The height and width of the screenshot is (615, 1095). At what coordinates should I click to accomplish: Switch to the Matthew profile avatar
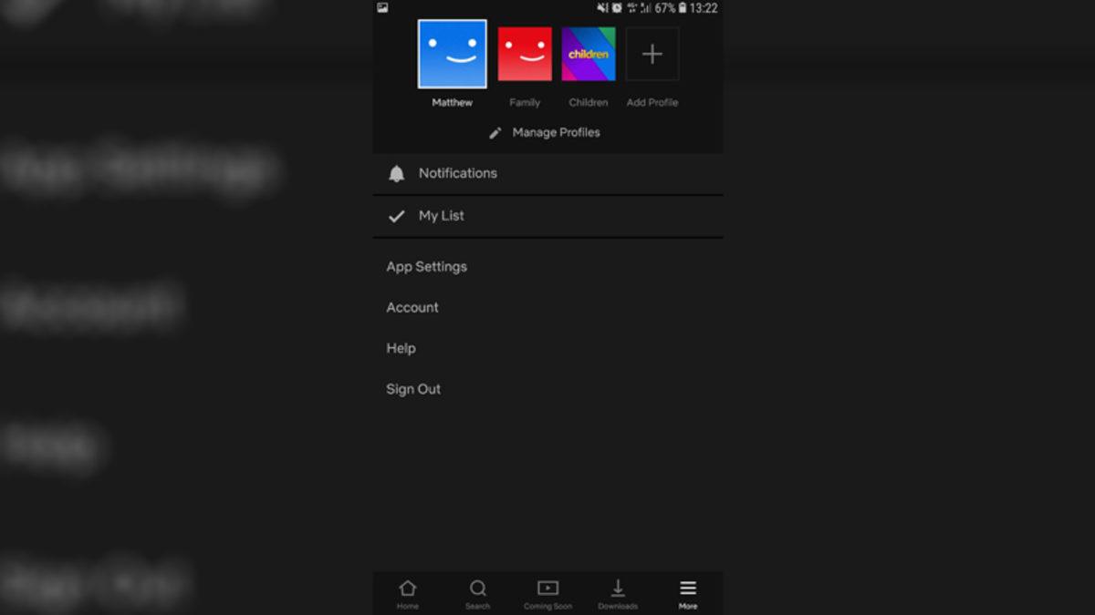[451, 53]
